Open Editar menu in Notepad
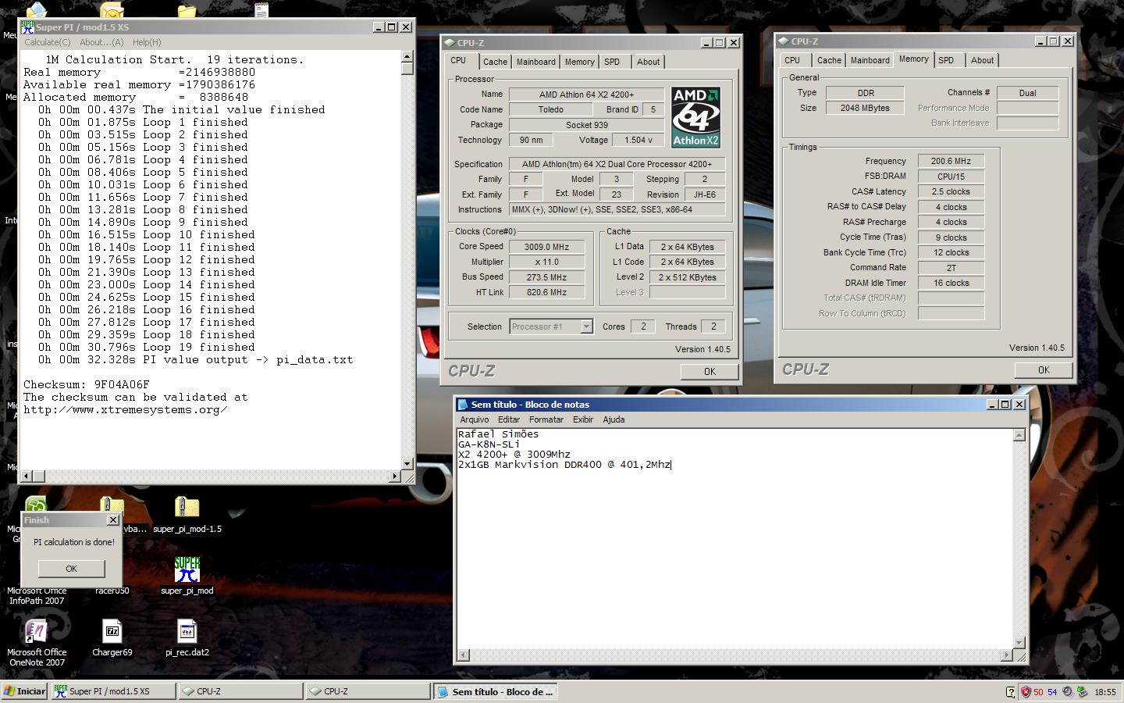Viewport: 1124px width, 703px height. (509, 419)
